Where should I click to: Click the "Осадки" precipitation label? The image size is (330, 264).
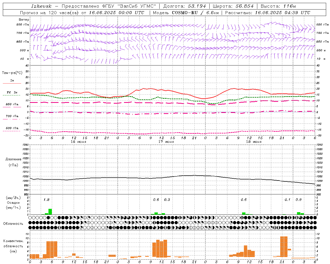coord(13,203)
